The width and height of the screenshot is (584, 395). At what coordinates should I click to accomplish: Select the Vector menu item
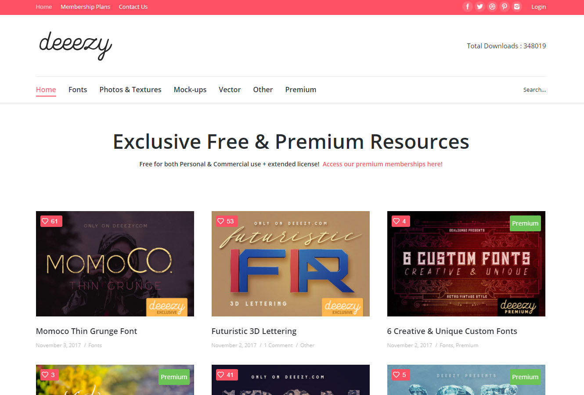point(230,90)
